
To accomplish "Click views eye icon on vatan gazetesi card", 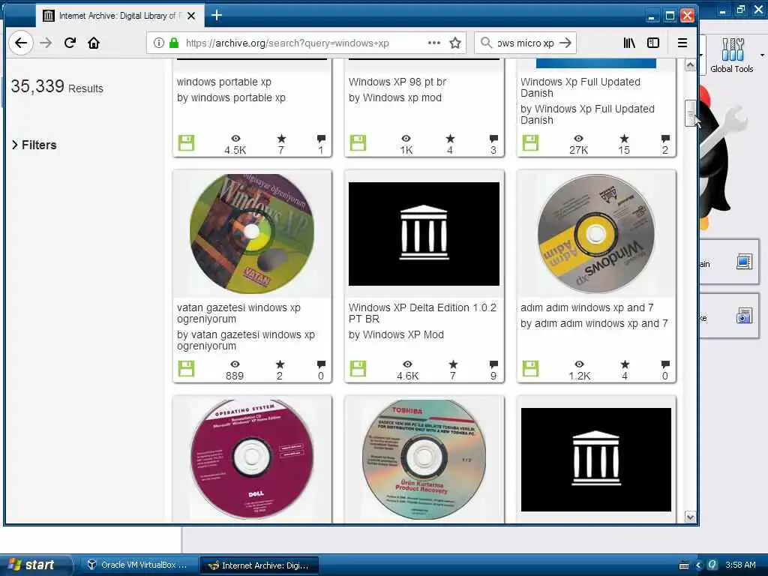I will (235, 364).
